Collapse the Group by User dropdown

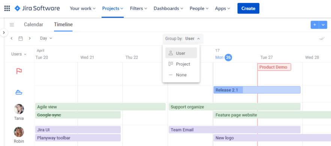pos(183,39)
